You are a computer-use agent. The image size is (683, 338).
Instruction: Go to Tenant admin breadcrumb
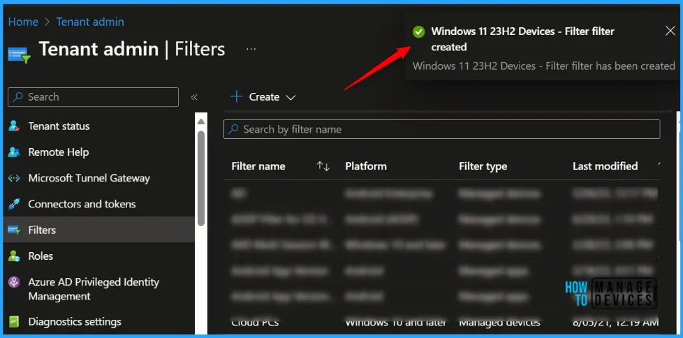click(90, 22)
